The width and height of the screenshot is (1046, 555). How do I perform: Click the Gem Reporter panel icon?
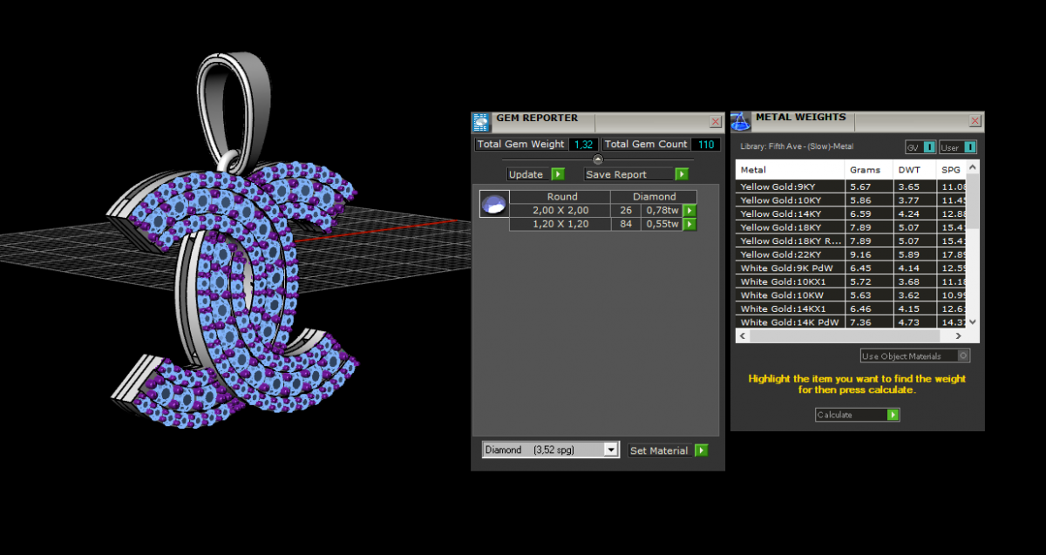click(481, 122)
